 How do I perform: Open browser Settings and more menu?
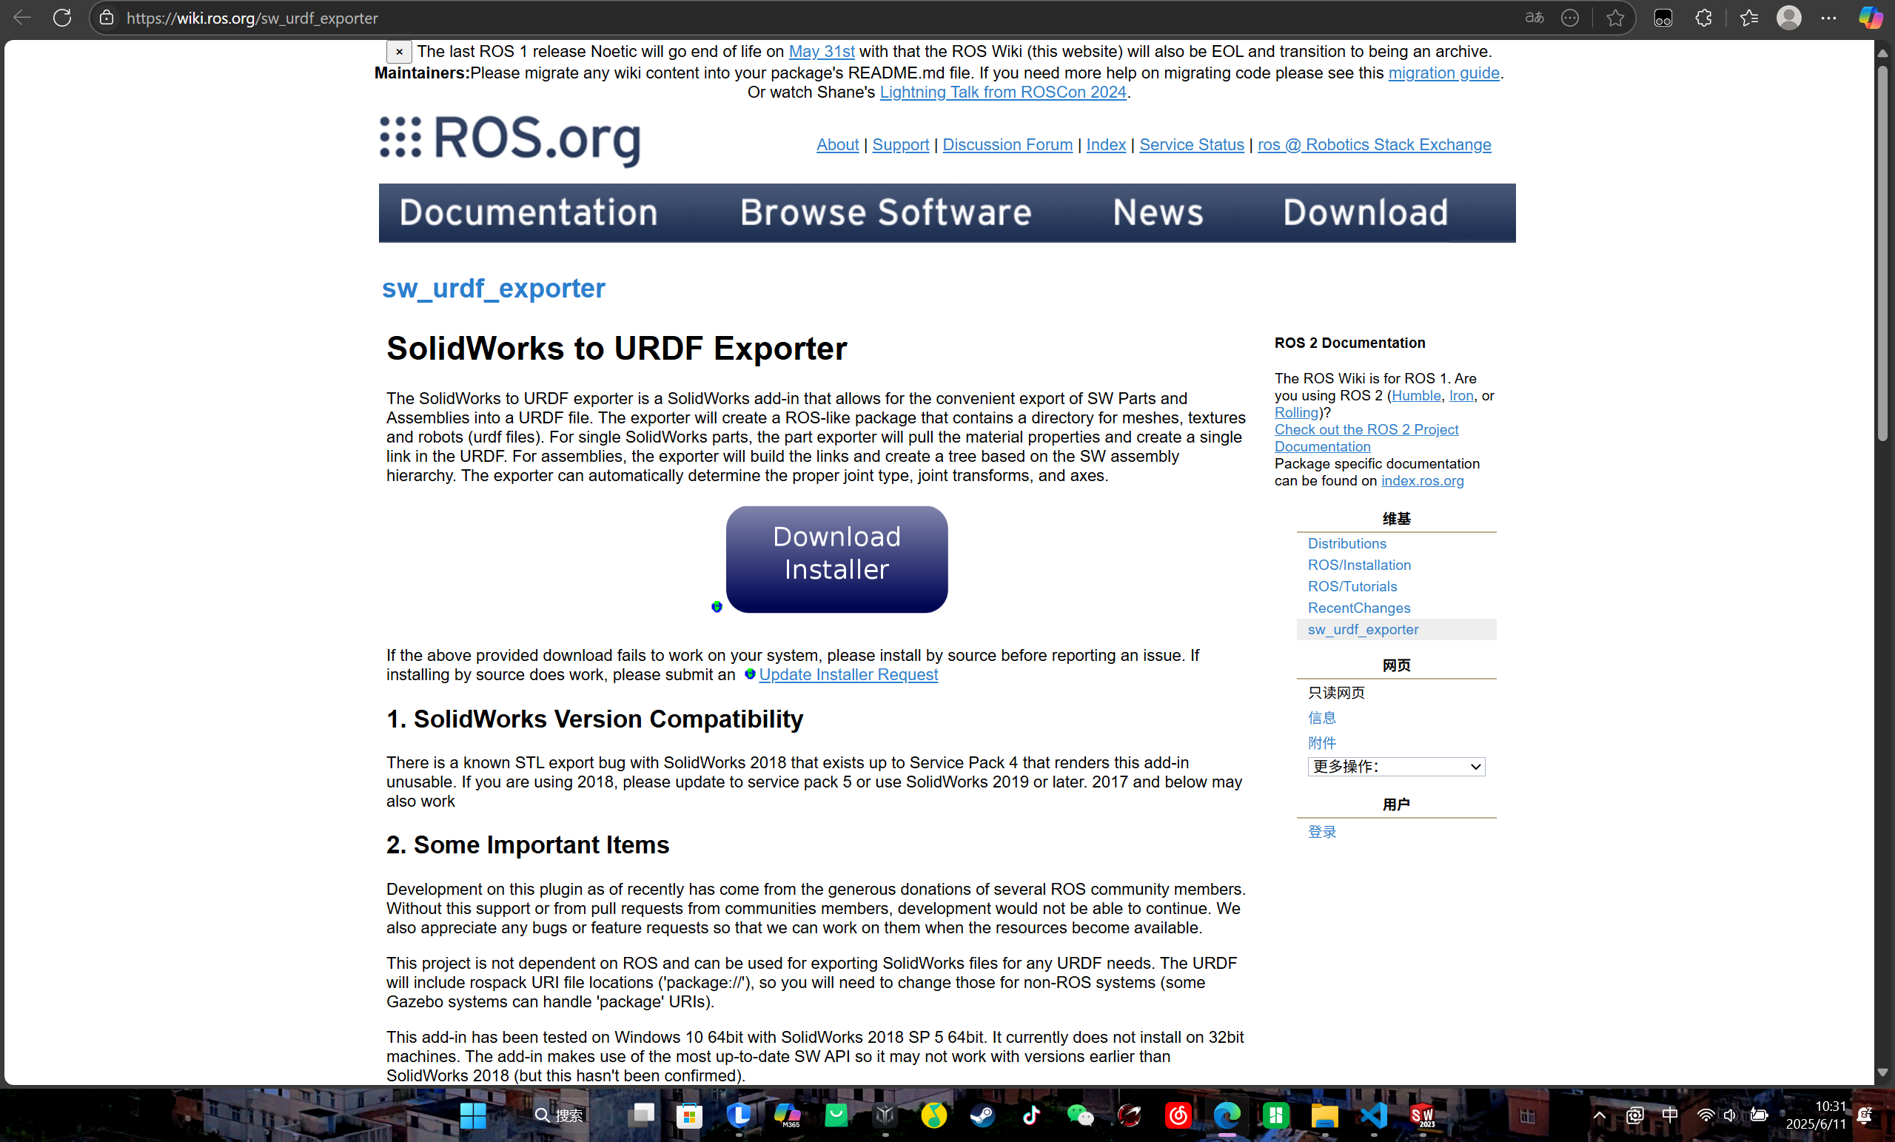tap(1829, 18)
